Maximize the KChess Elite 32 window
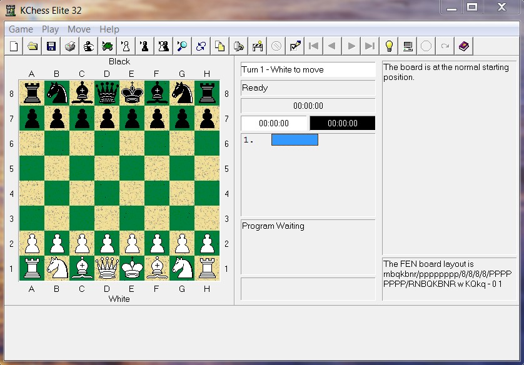The width and height of the screenshot is (524, 365). coord(472,7)
